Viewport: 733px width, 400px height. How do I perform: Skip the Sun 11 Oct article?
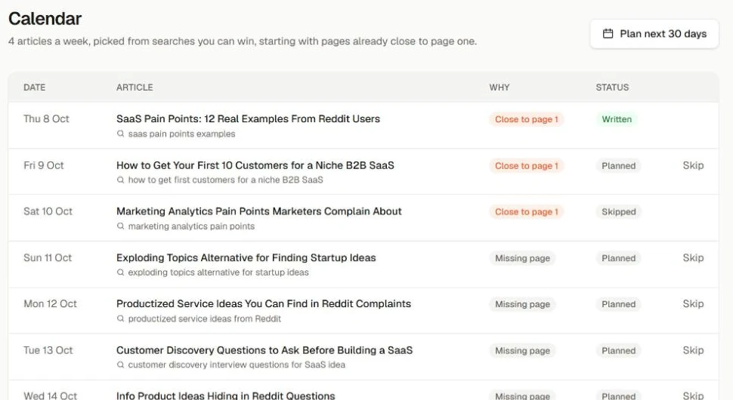pyautogui.click(x=693, y=257)
